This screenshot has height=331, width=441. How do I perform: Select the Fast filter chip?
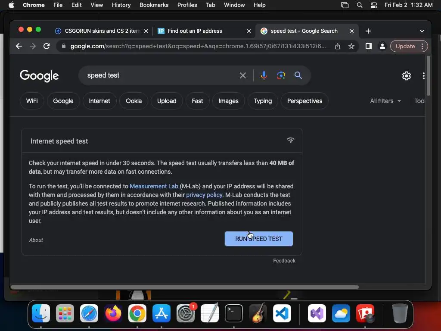tap(197, 101)
